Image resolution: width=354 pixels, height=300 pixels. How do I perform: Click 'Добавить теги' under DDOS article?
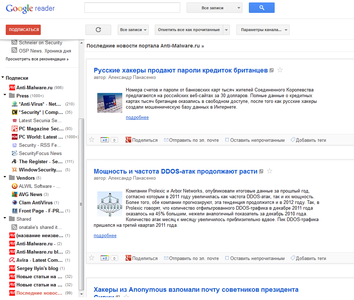pos(311,258)
